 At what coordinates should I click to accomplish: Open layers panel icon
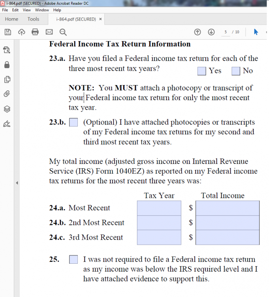(x=7, y=109)
